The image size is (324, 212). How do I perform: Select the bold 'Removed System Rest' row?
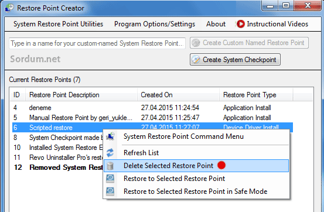click(57, 167)
